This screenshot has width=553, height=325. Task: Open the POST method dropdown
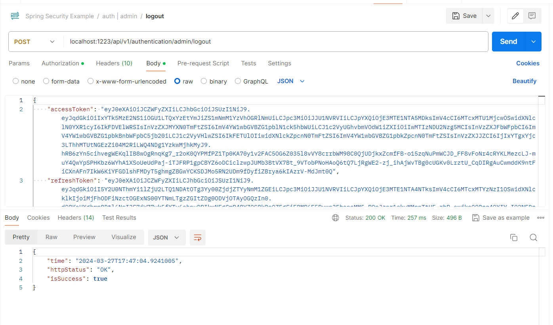click(x=35, y=42)
